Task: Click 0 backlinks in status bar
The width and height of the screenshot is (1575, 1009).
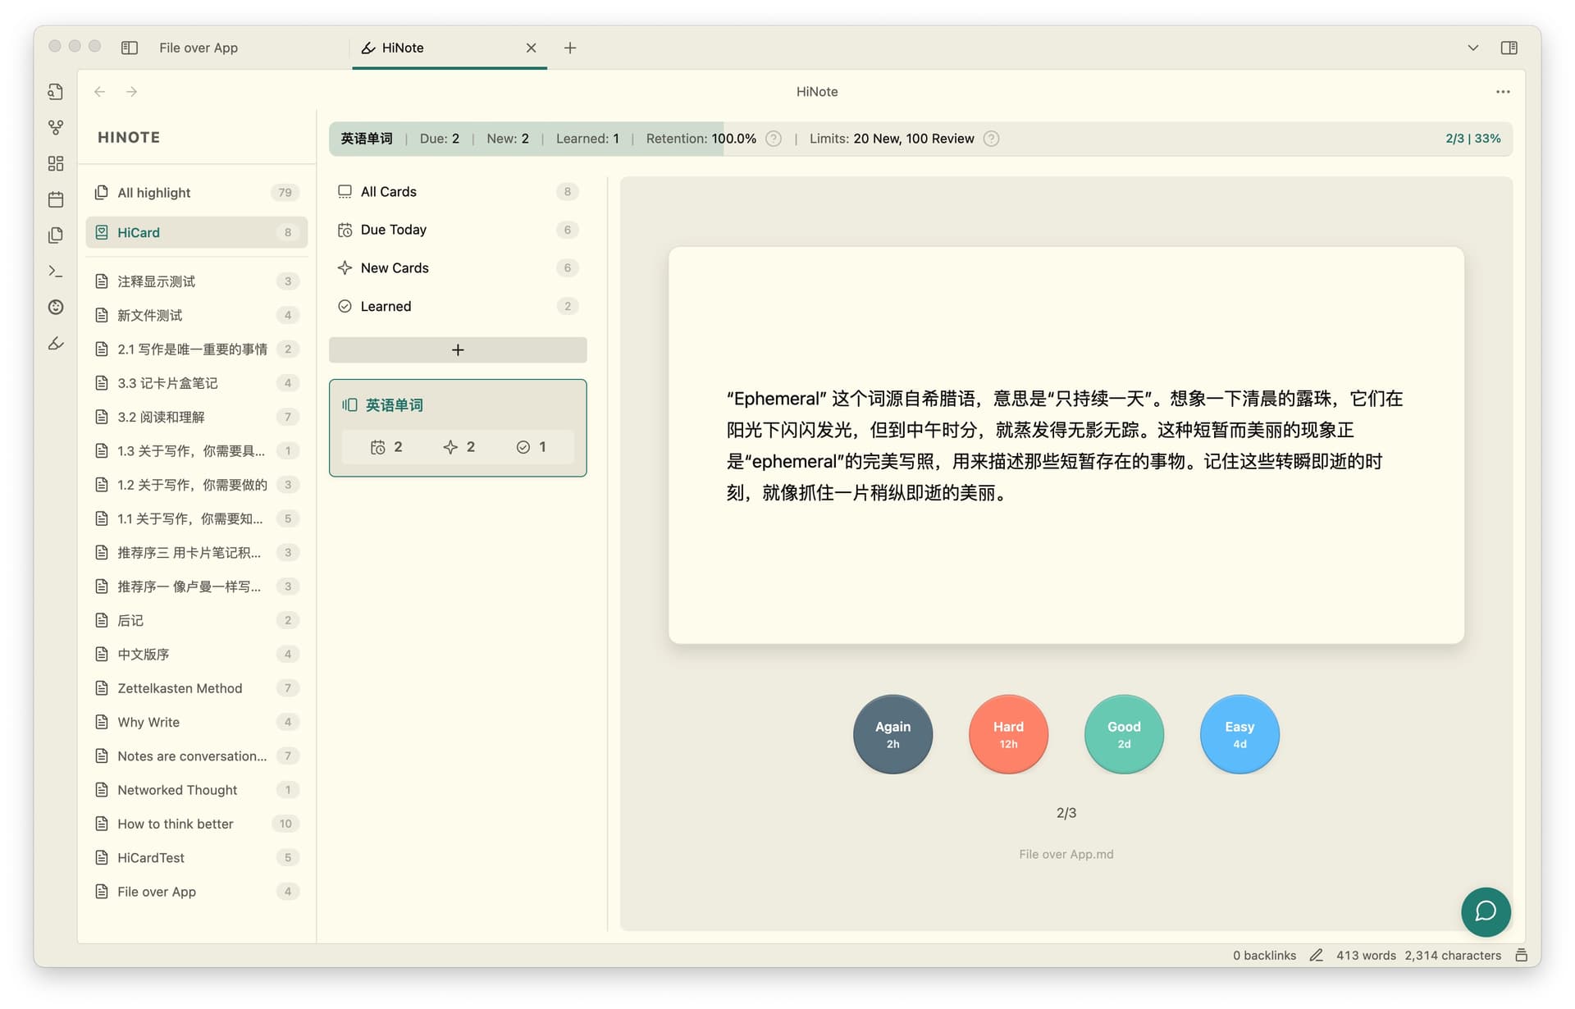Action: click(x=1264, y=955)
